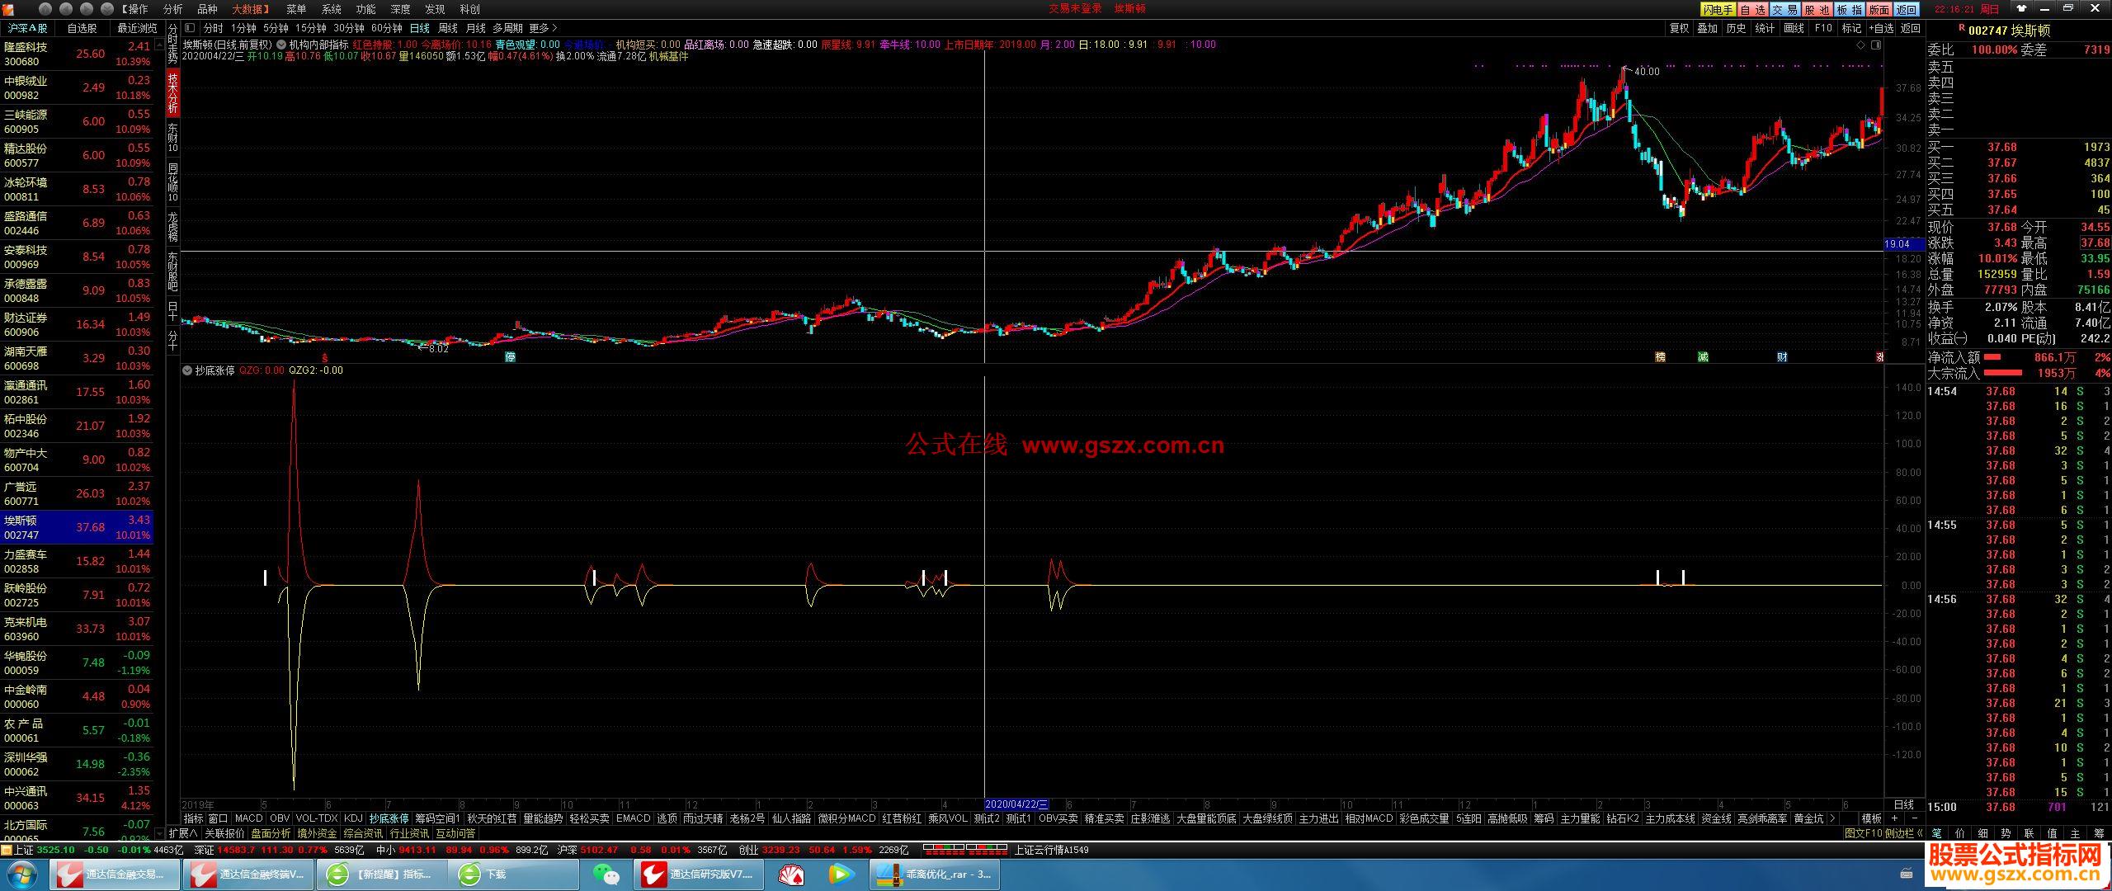
Task: Toggle 复权 adjustment option
Action: pyautogui.click(x=1679, y=28)
